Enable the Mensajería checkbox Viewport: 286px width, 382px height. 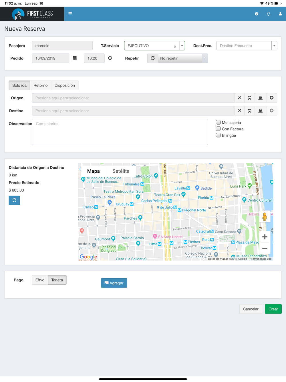(219, 122)
